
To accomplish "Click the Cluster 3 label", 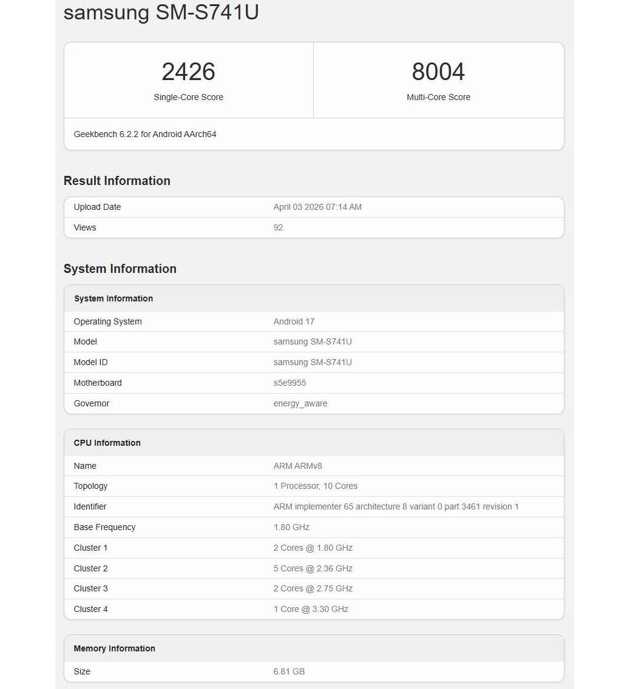I will point(90,588).
